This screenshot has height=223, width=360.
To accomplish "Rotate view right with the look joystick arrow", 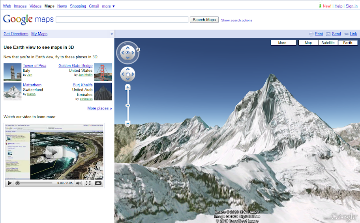I will (x=133, y=53).
